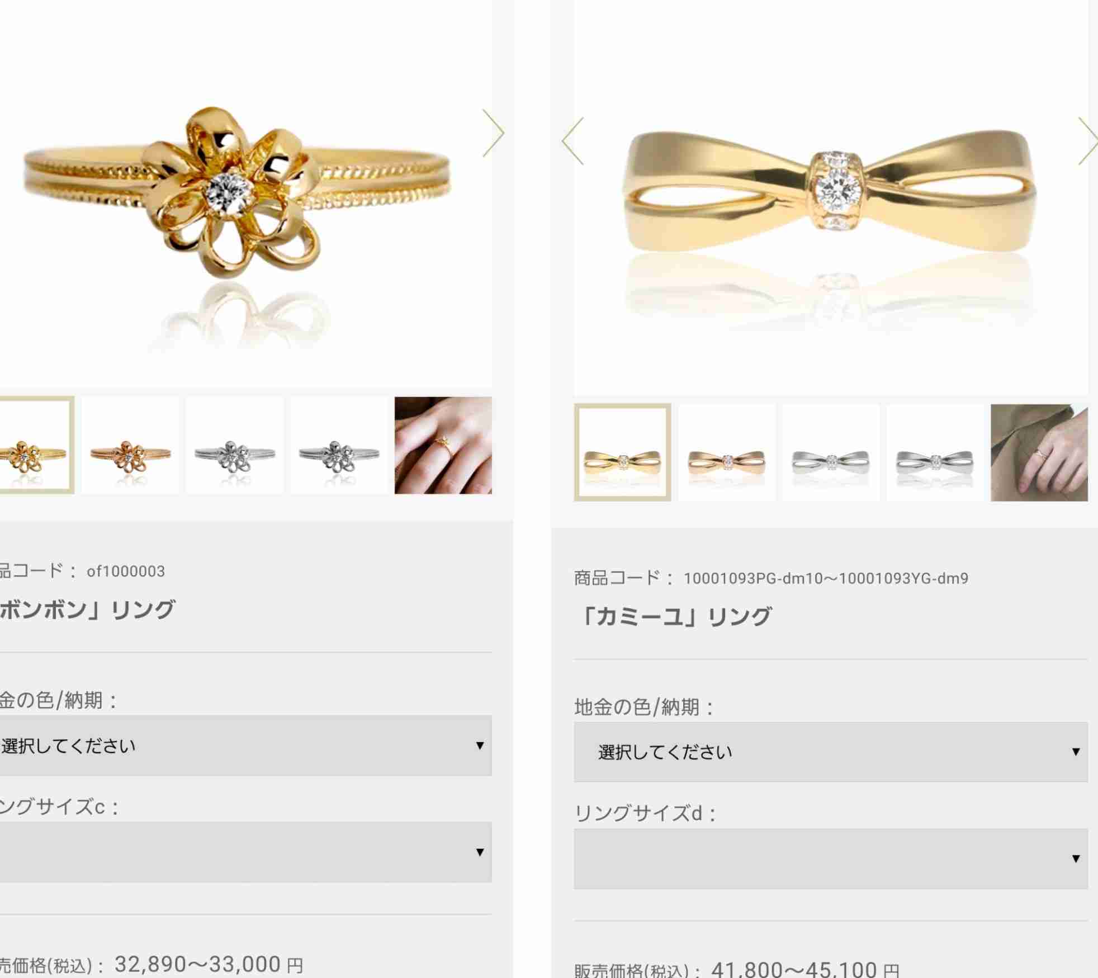This screenshot has height=978, width=1098.
Task: Click next arrow on bow ring image
Action: pyautogui.click(x=1088, y=141)
